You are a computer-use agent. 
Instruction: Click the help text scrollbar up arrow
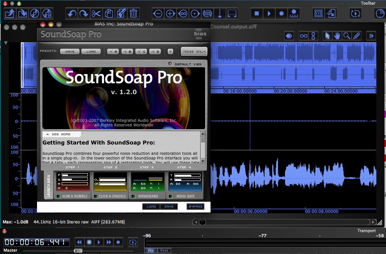203,134
